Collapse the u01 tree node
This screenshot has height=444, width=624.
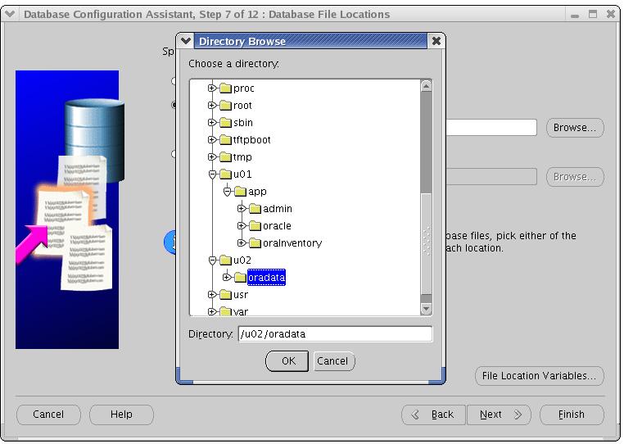(x=212, y=174)
